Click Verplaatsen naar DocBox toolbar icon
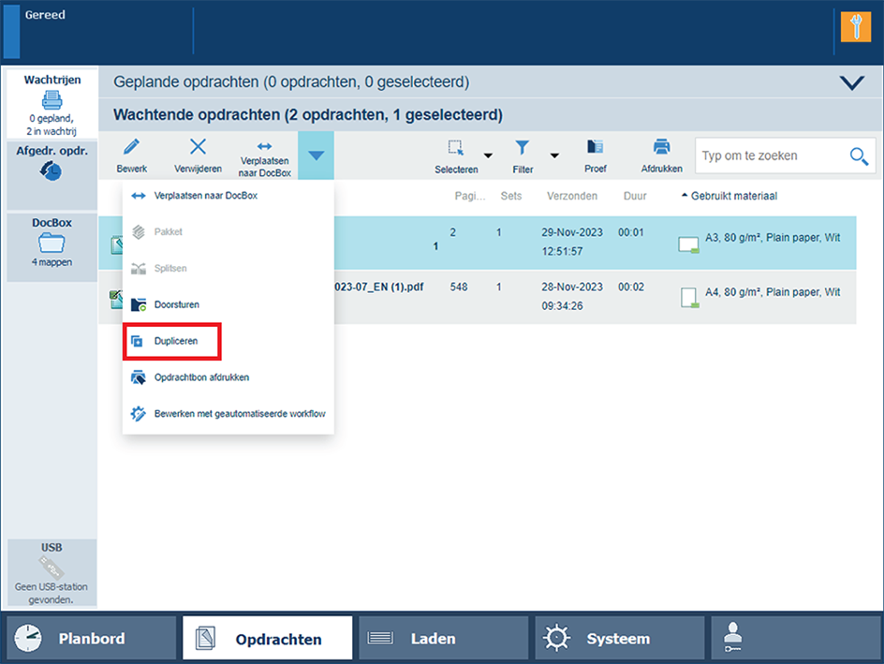884x664 pixels. pyautogui.click(x=265, y=147)
